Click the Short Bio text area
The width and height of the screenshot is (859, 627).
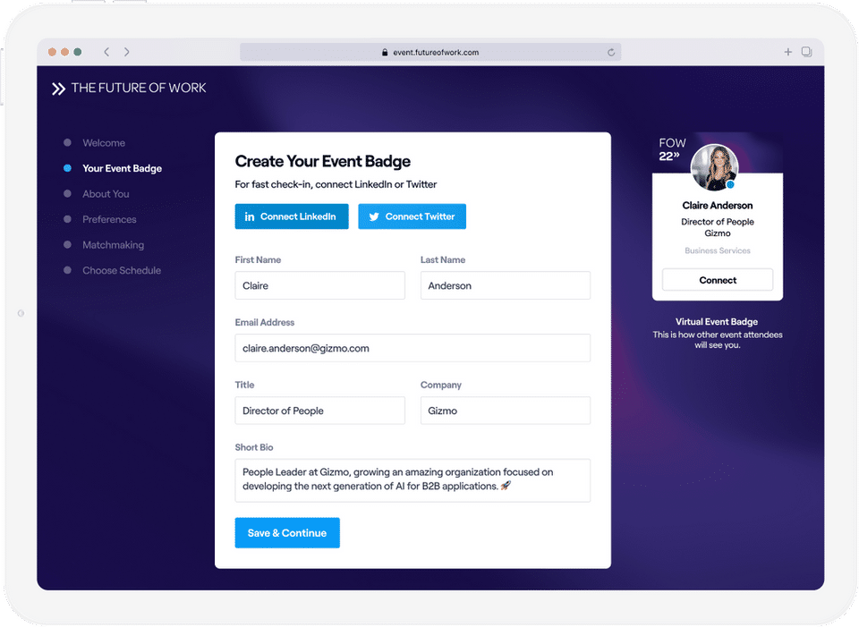(412, 480)
